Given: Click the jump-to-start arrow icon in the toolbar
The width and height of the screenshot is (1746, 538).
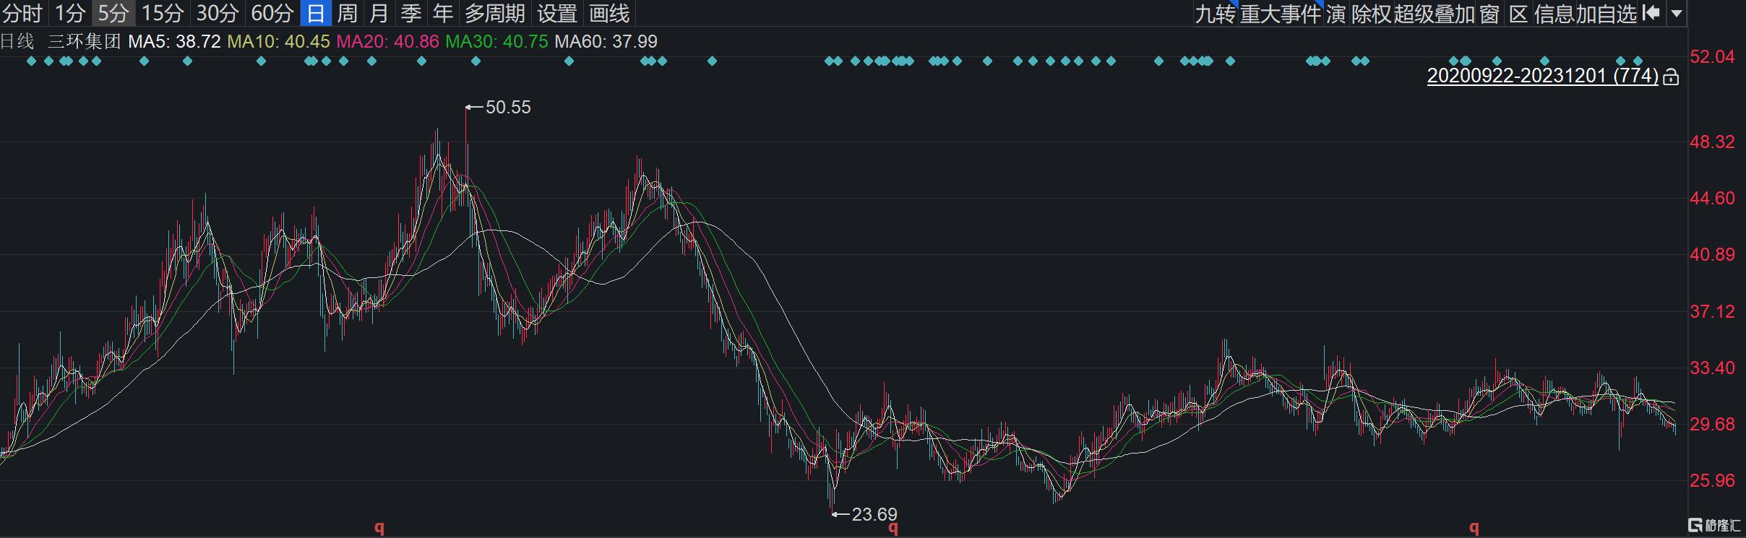Looking at the screenshot, I should [x=1651, y=13].
